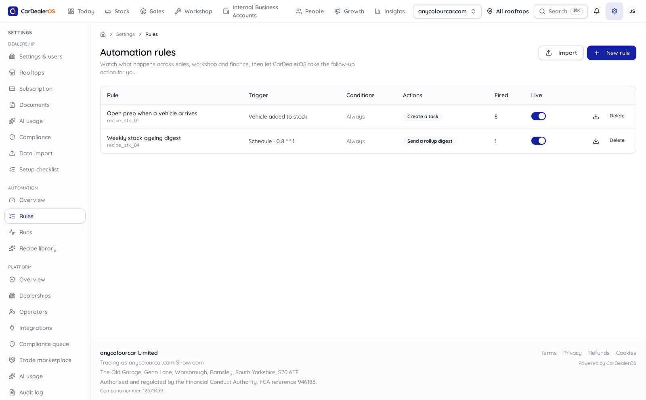Open the Sales menu
646x400 pixels.
(x=152, y=11)
